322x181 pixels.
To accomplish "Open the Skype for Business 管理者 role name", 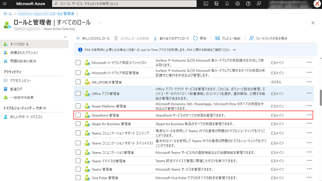I will pyautogui.click(x=111, y=124).
